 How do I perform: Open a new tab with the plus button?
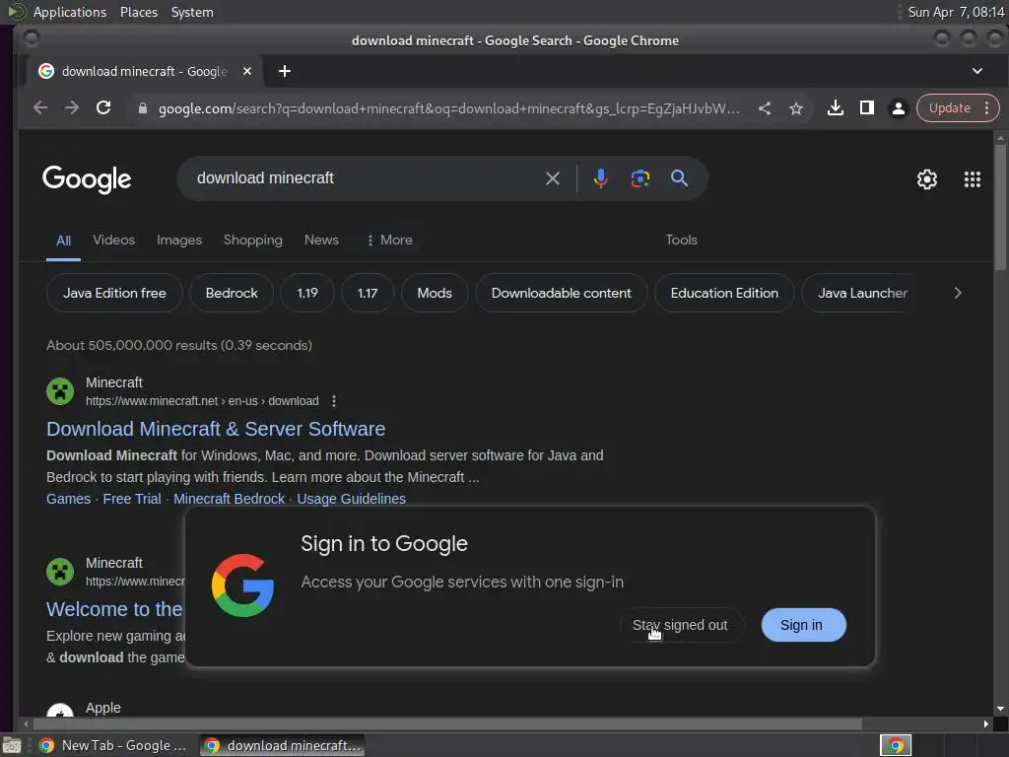285,71
